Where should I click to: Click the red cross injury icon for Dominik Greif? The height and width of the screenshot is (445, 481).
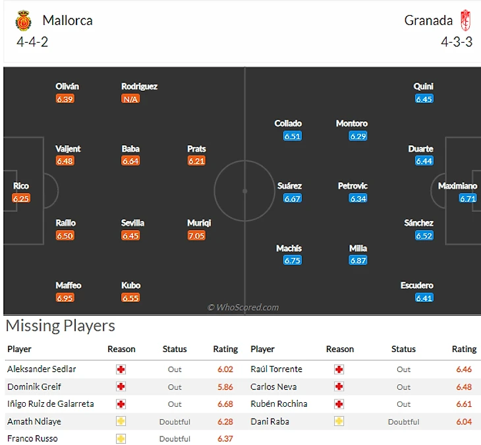121,386
